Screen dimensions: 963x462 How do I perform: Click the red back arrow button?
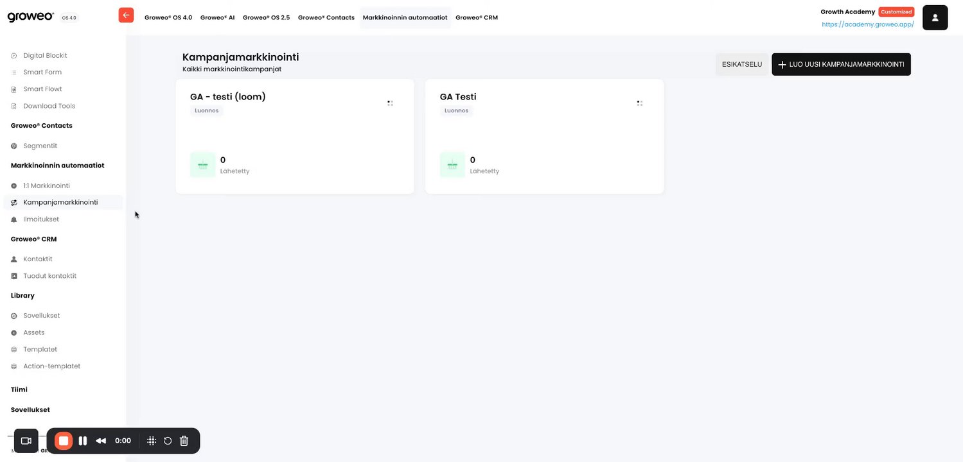126,15
